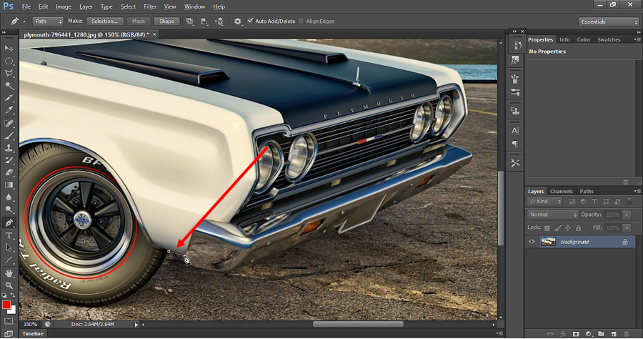
Task: Open the Character panel icon
Action: point(515,131)
